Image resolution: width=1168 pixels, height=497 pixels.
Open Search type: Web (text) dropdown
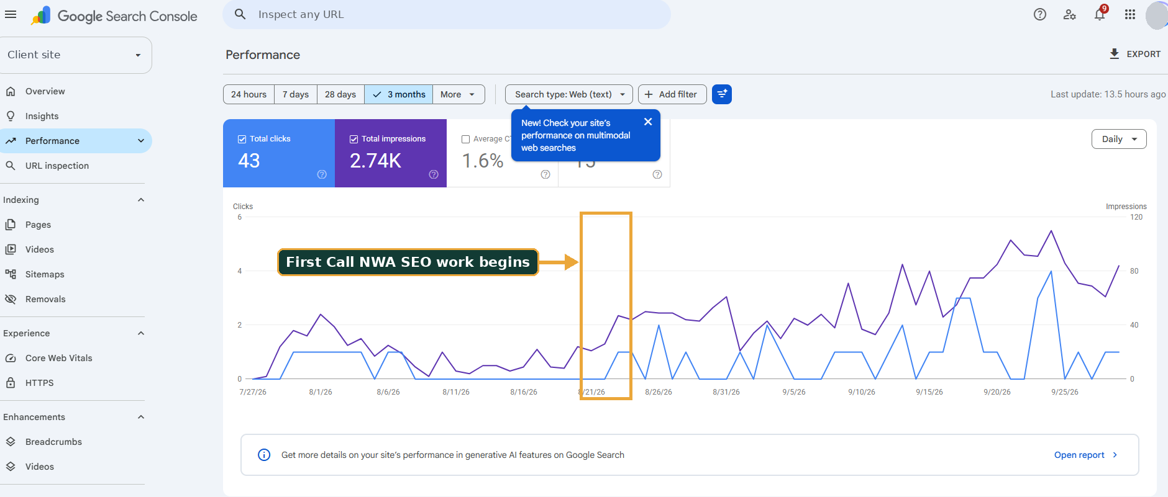pyautogui.click(x=569, y=94)
